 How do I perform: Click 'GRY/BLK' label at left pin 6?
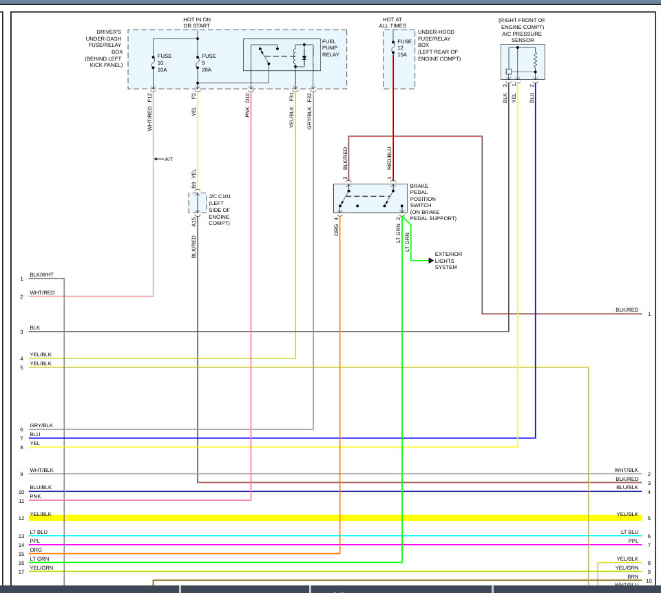coord(41,425)
